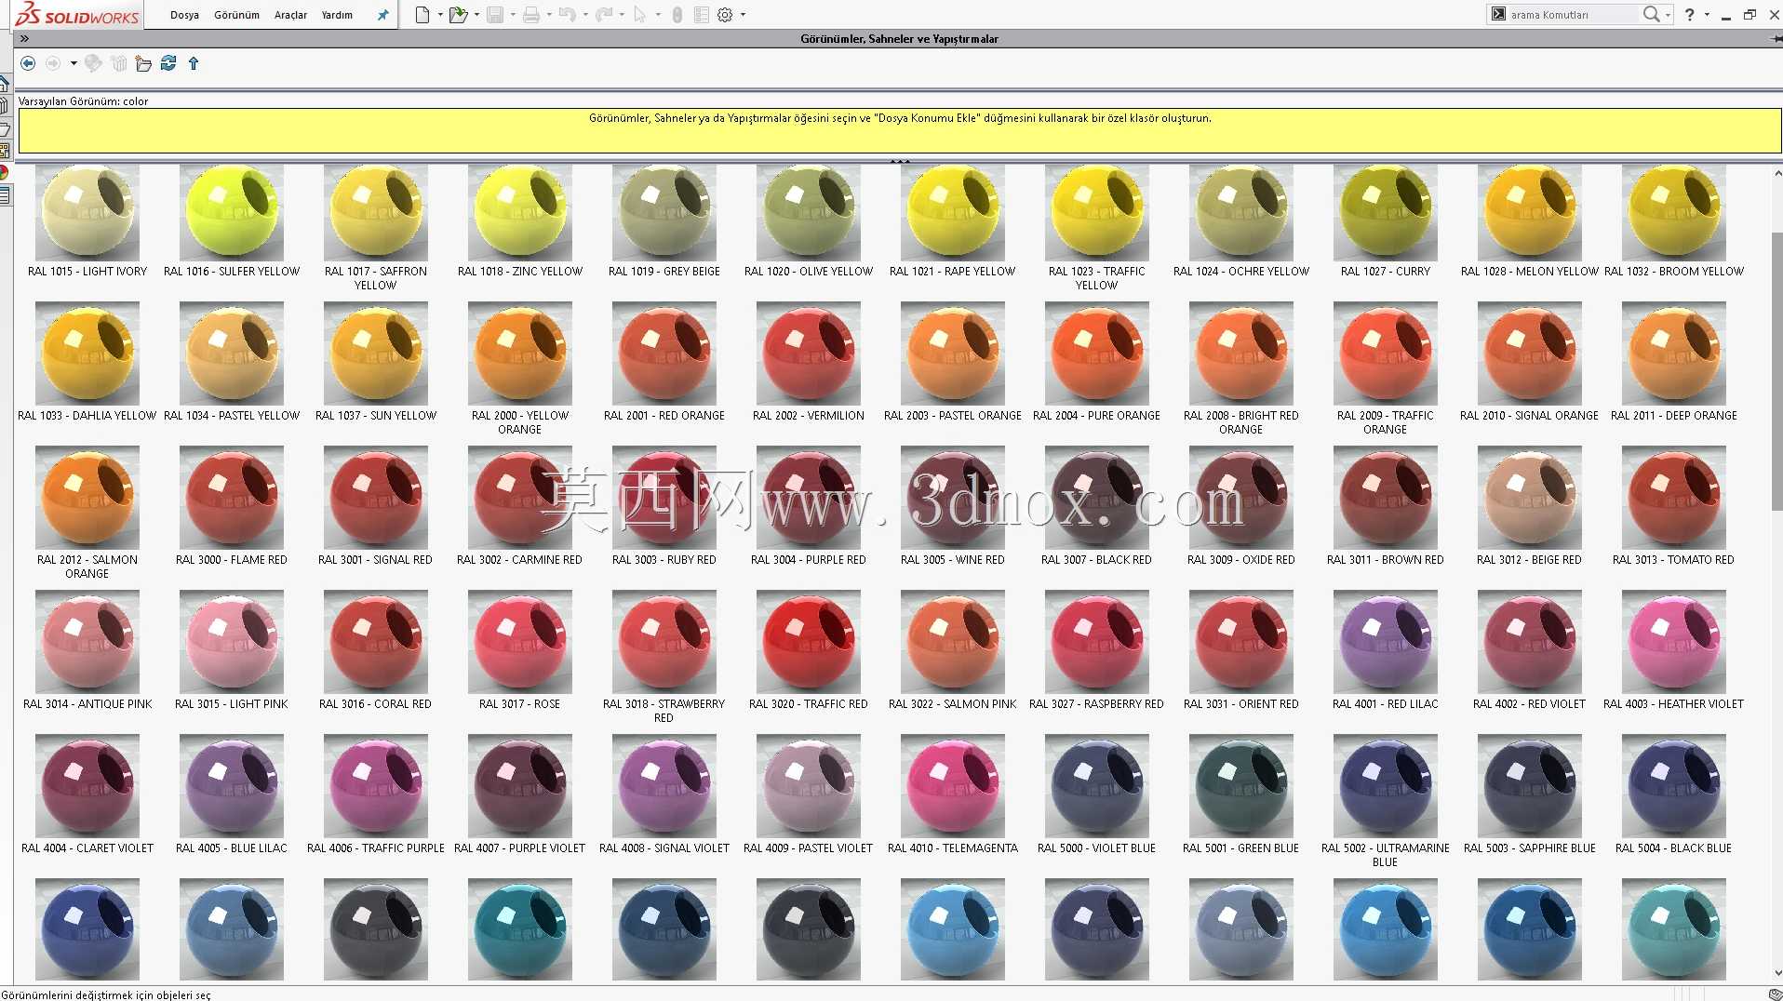Viewport: 1783px width, 1001px height.
Task: Click the greyed library icon
Action: [119, 63]
